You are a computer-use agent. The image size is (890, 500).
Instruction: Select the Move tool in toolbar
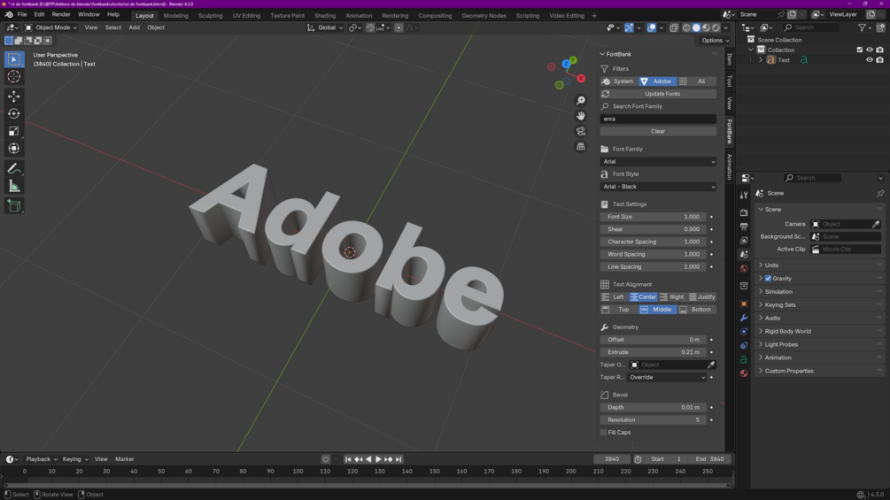pos(13,96)
